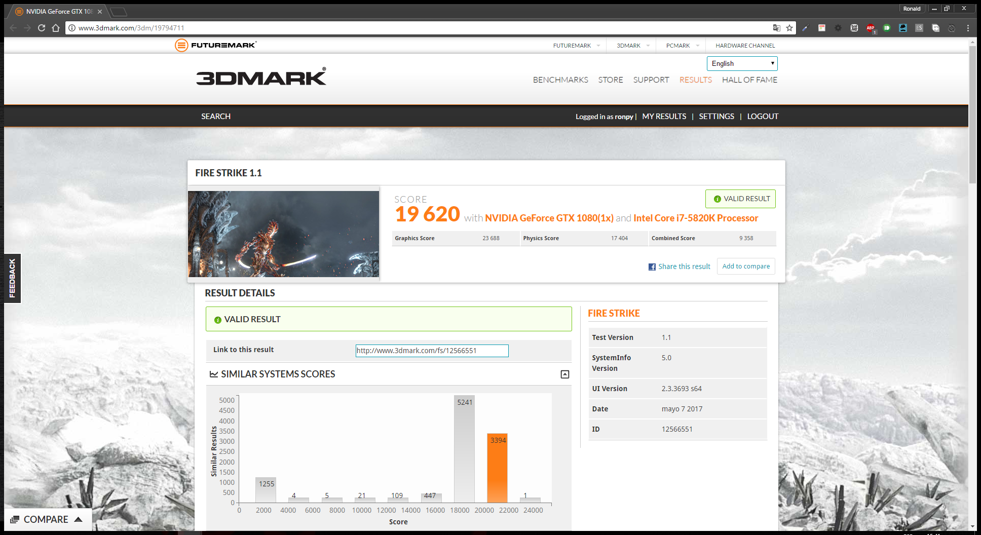Click the browser back arrow
Screen dimensions: 981x535
(14, 28)
